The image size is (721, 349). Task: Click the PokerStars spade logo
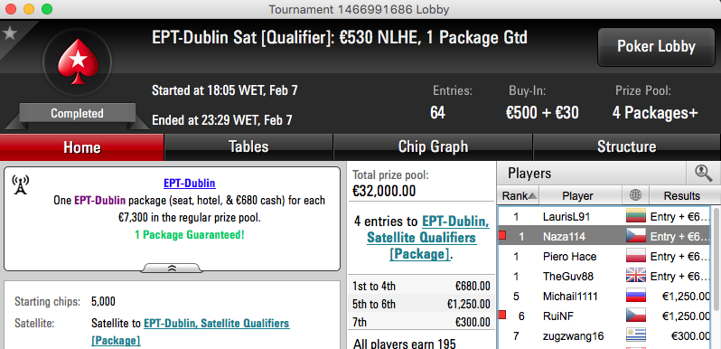click(x=78, y=61)
